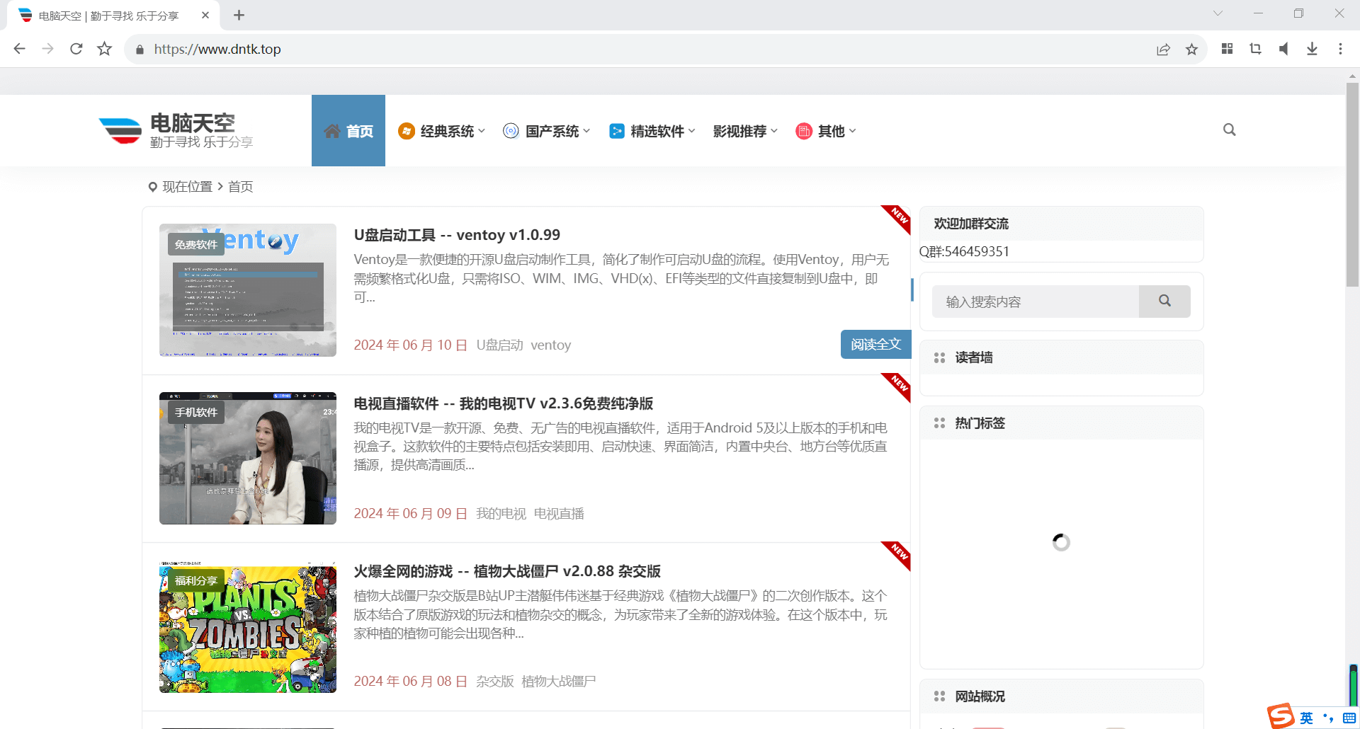Click date 2024 年 06 月 09 日
Viewport: 1360px width, 729px height.
click(x=410, y=514)
